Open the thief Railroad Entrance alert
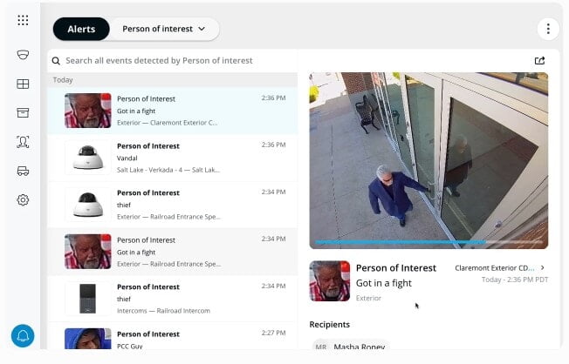 click(x=173, y=205)
